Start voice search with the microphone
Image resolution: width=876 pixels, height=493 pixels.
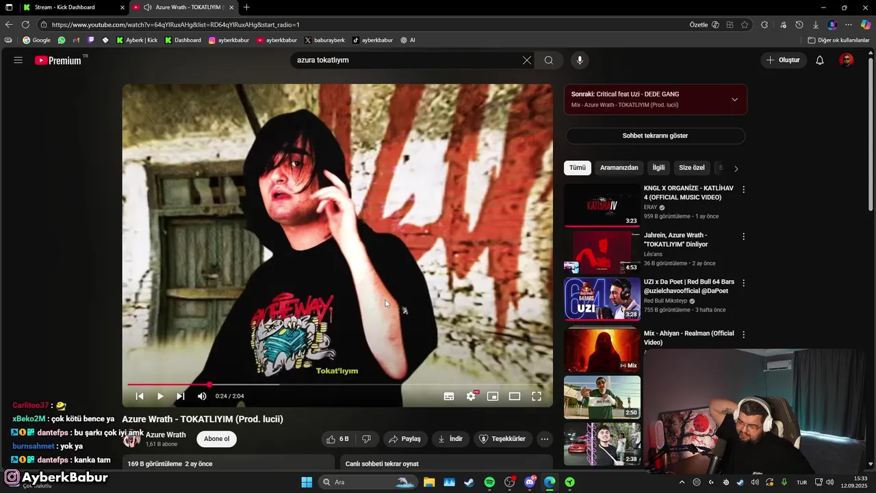coord(580,60)
